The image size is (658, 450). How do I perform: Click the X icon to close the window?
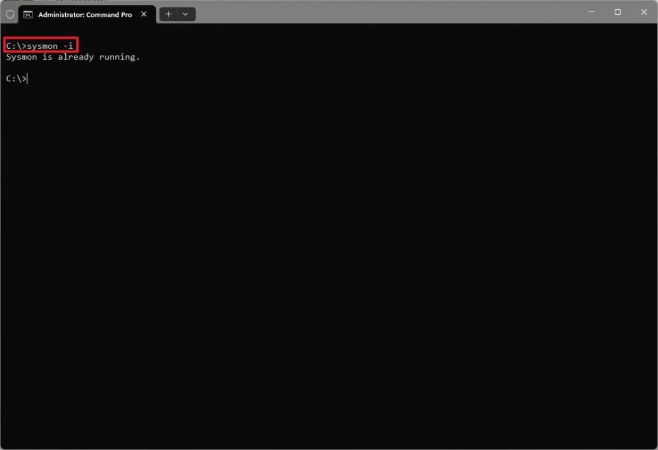click(644, 12)
